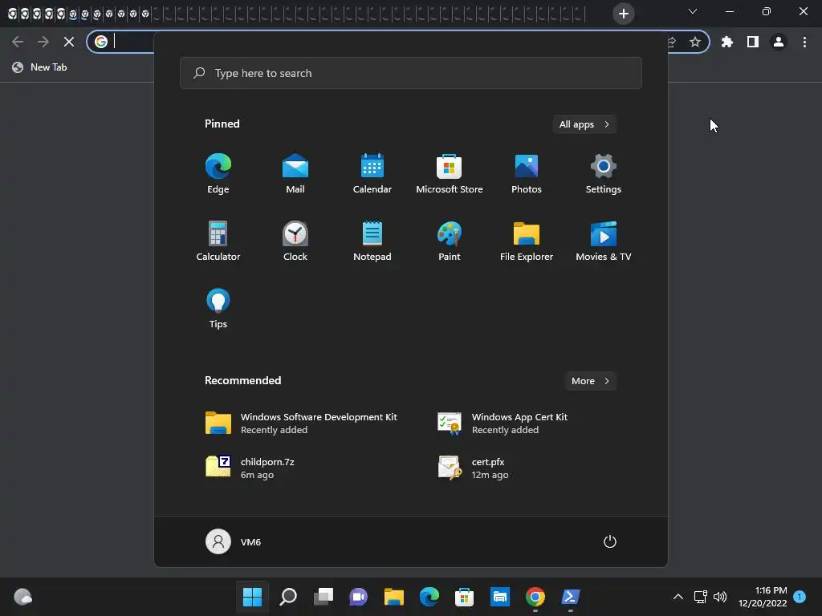This screenshot has width=822, height=616.
Task: Open Chrome profile menu
Action: point(779,42)
